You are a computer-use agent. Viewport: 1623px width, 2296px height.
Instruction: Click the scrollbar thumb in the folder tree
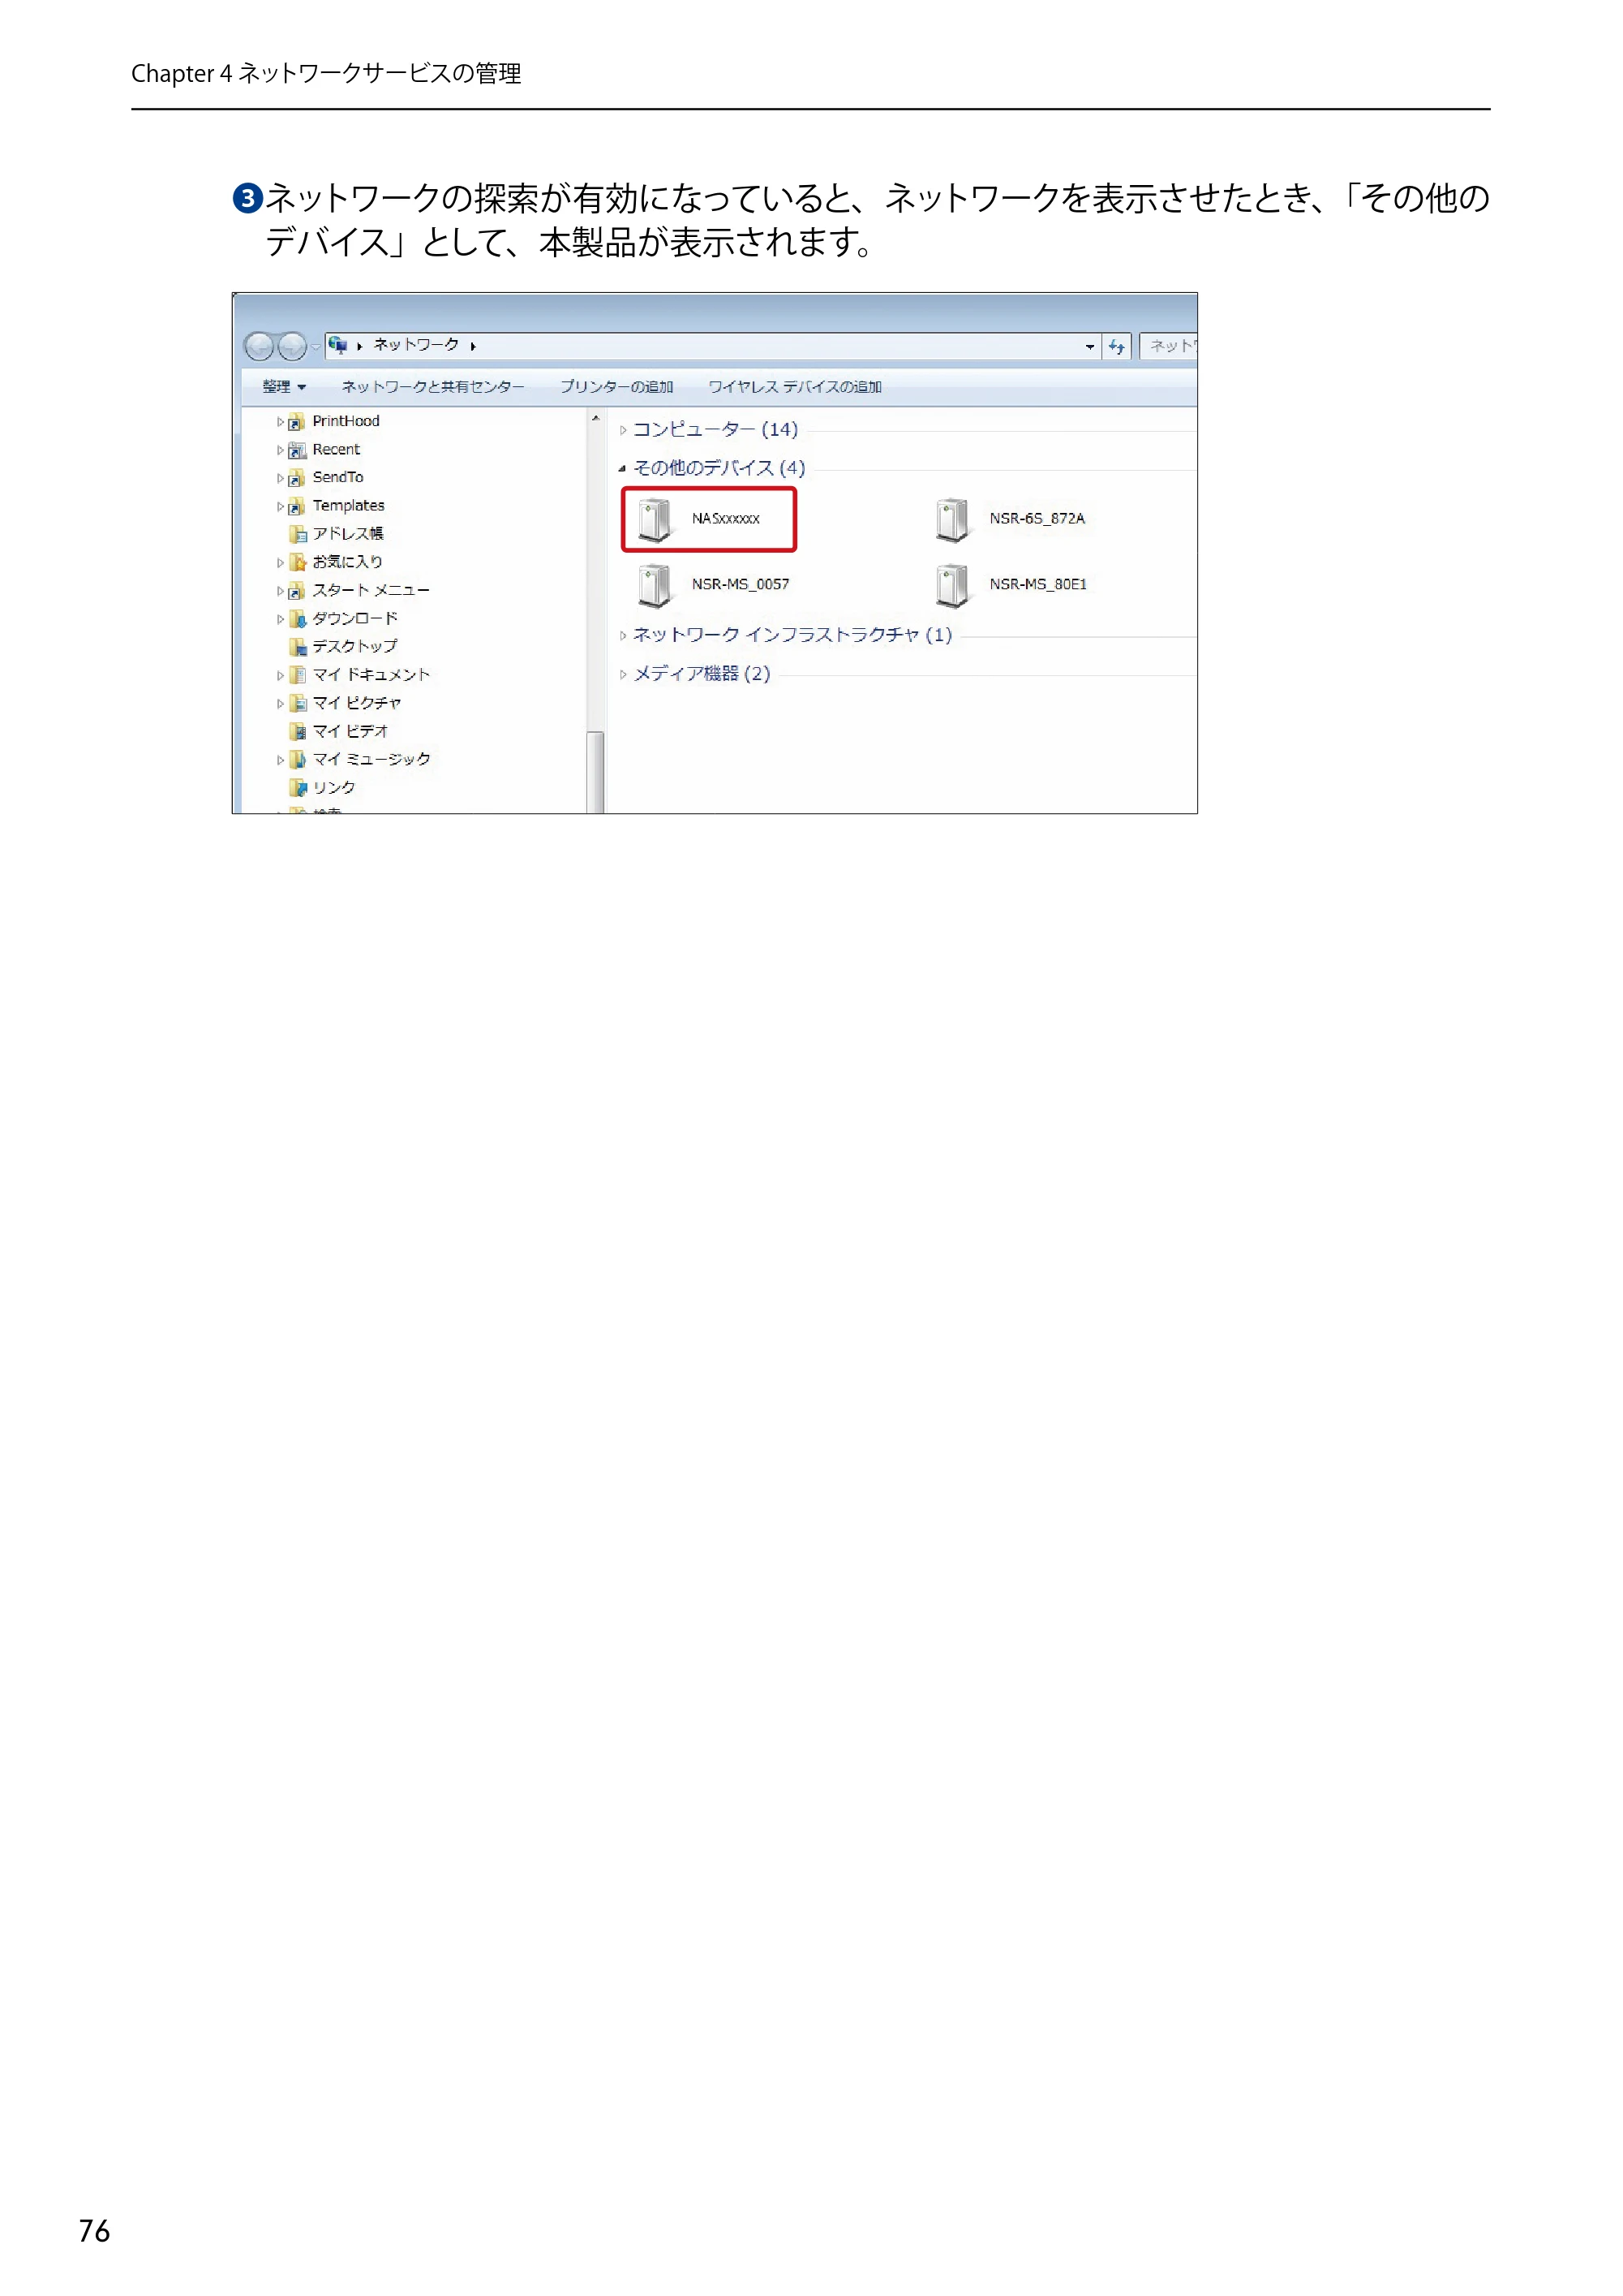point(595,772)
